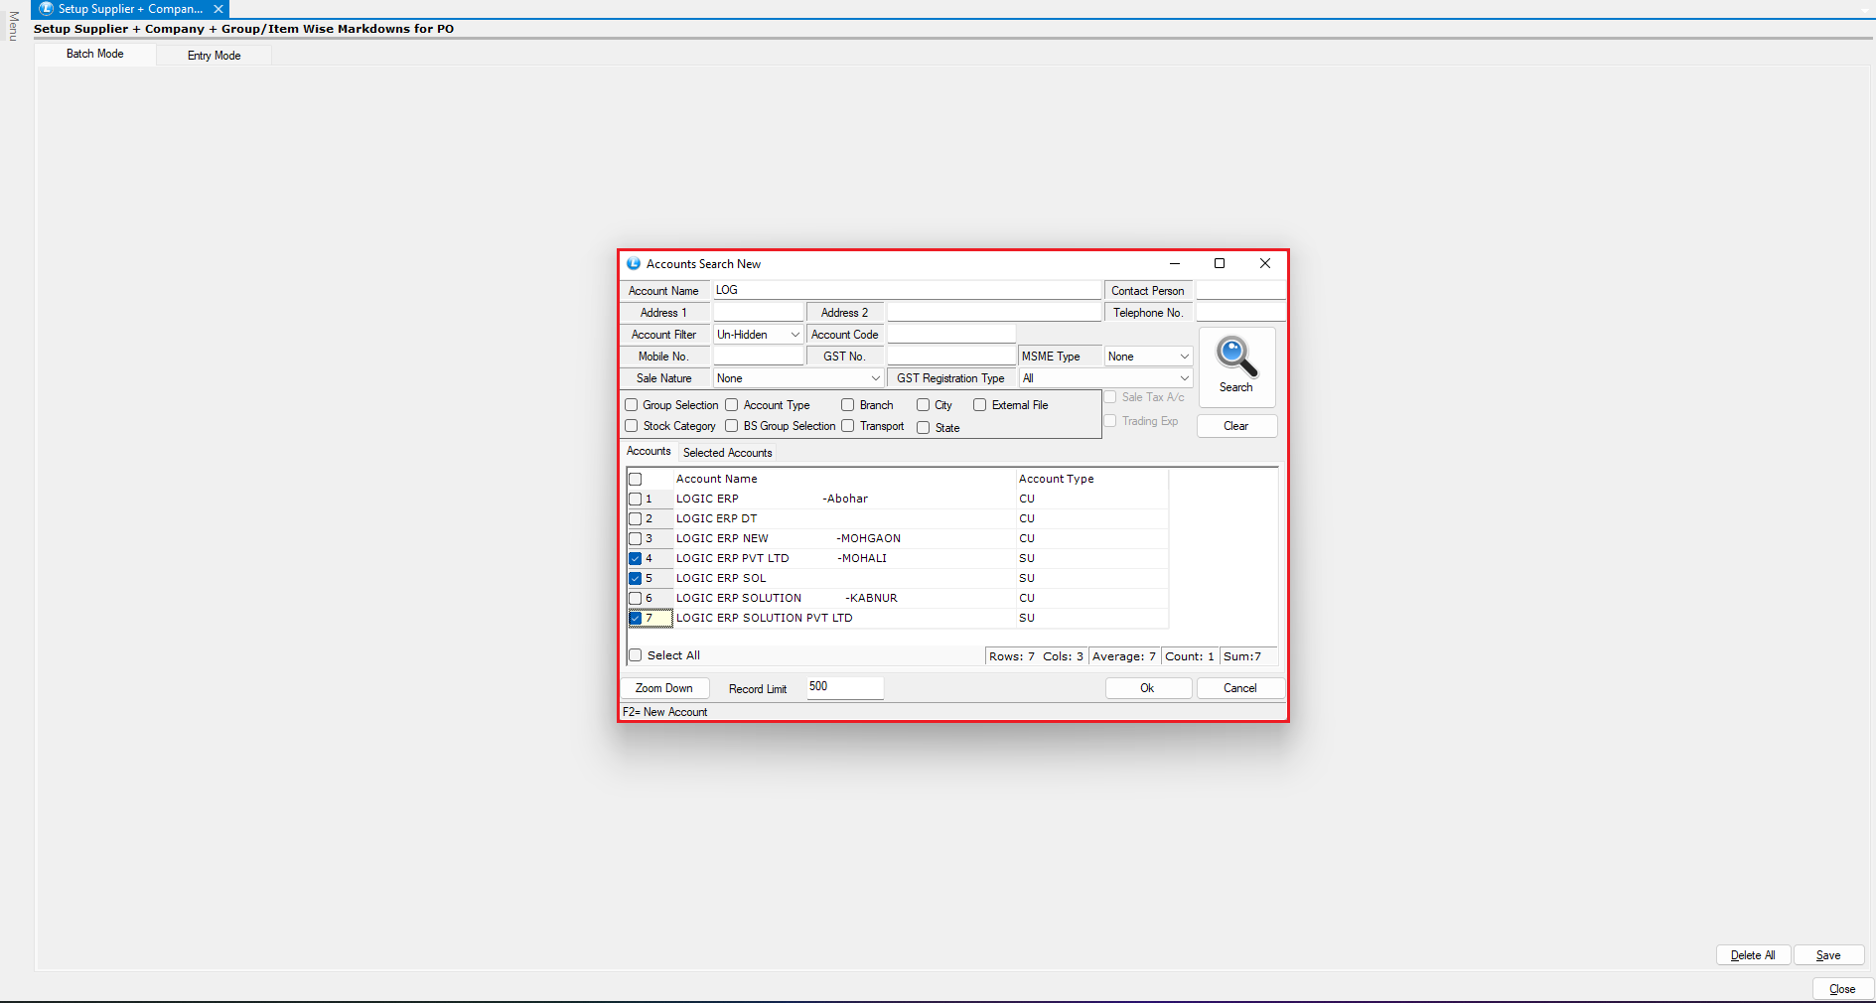Tick the Group Selection checkbox

pos(632,405)
